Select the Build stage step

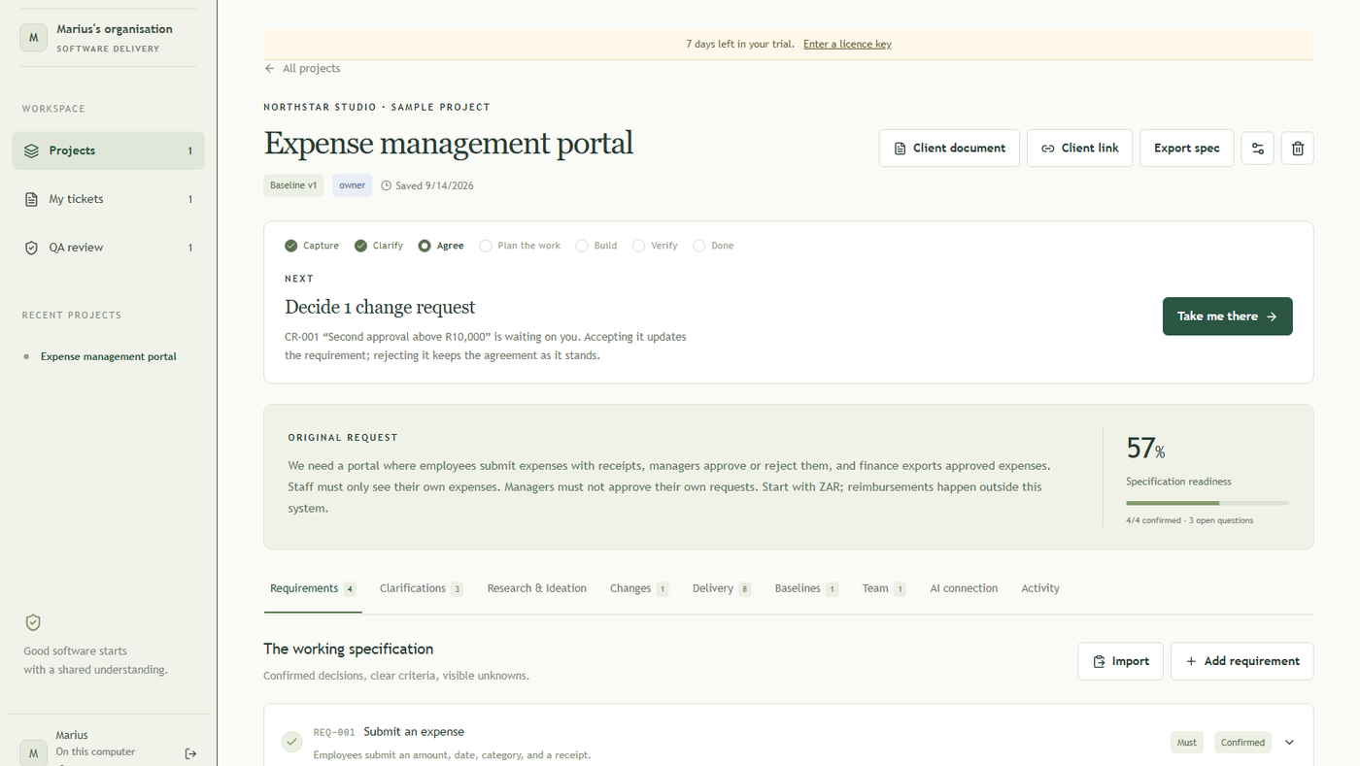tap(596, 246)
